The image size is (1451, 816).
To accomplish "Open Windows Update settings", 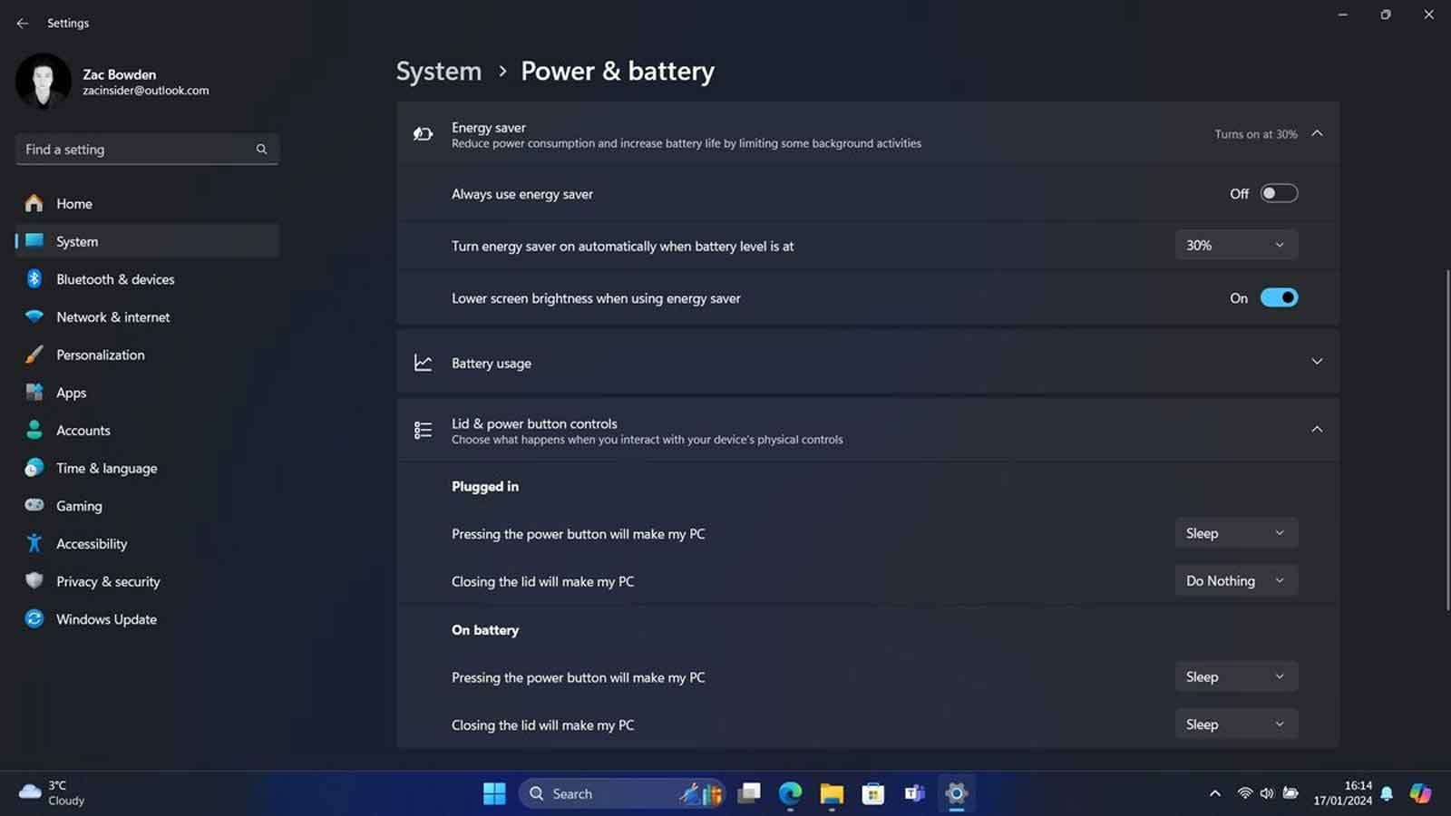I will coord(106,619).
